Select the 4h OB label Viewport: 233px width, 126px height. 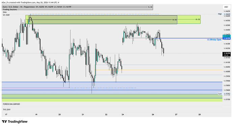click(x=198, y=19)
